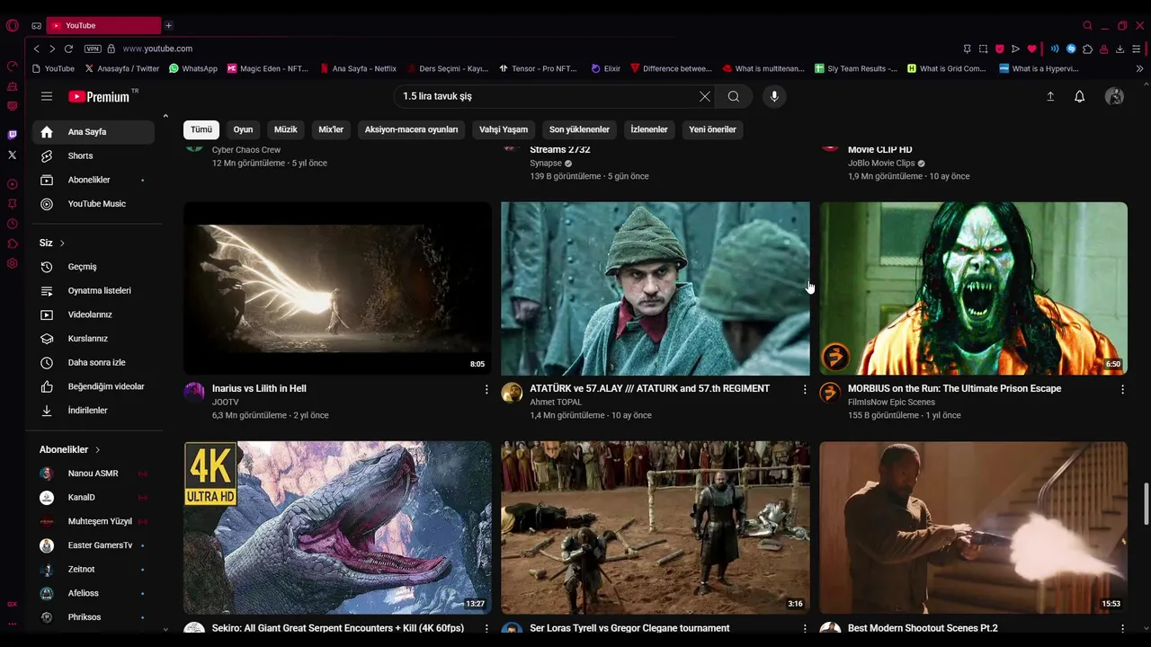Viewport: 1151px width, 647px height.
Task: Open the Inarius vs Lilith in Hell title
Action: (259, 388)
